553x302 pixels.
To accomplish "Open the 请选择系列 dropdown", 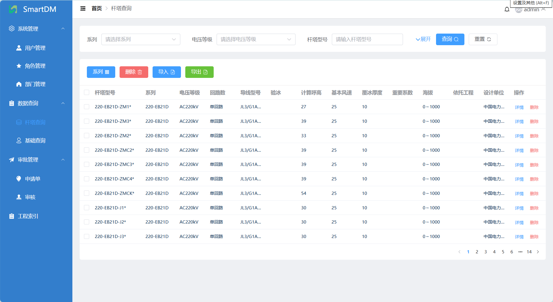I will [x=141, y=39].
